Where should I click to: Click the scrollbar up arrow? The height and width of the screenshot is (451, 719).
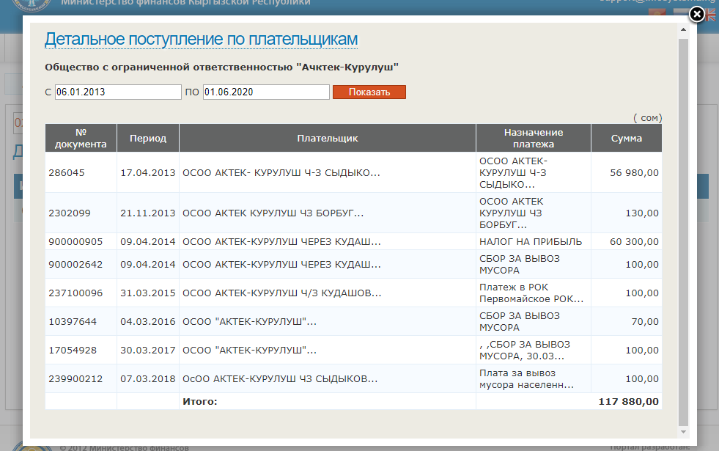click(683, 32)
